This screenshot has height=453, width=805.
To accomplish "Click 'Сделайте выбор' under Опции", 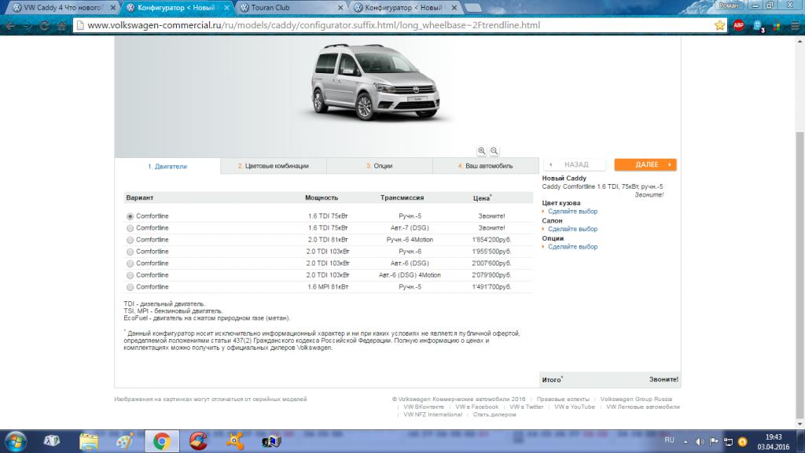I will pyautogui.click(x=572, y=247).
